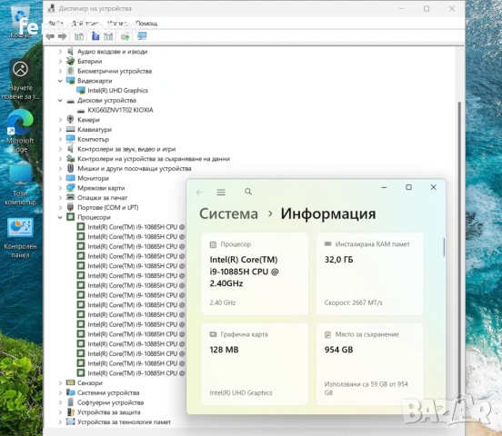Click the Софтуерни устройства category icon

click(70, 402)
